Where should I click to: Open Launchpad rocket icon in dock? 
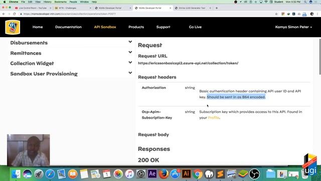(39, 174)
